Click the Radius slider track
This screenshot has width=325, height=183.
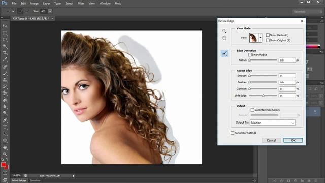[x=263, y=60]
